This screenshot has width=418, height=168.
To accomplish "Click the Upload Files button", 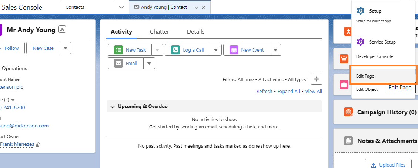I will click(x=388, y=165).
